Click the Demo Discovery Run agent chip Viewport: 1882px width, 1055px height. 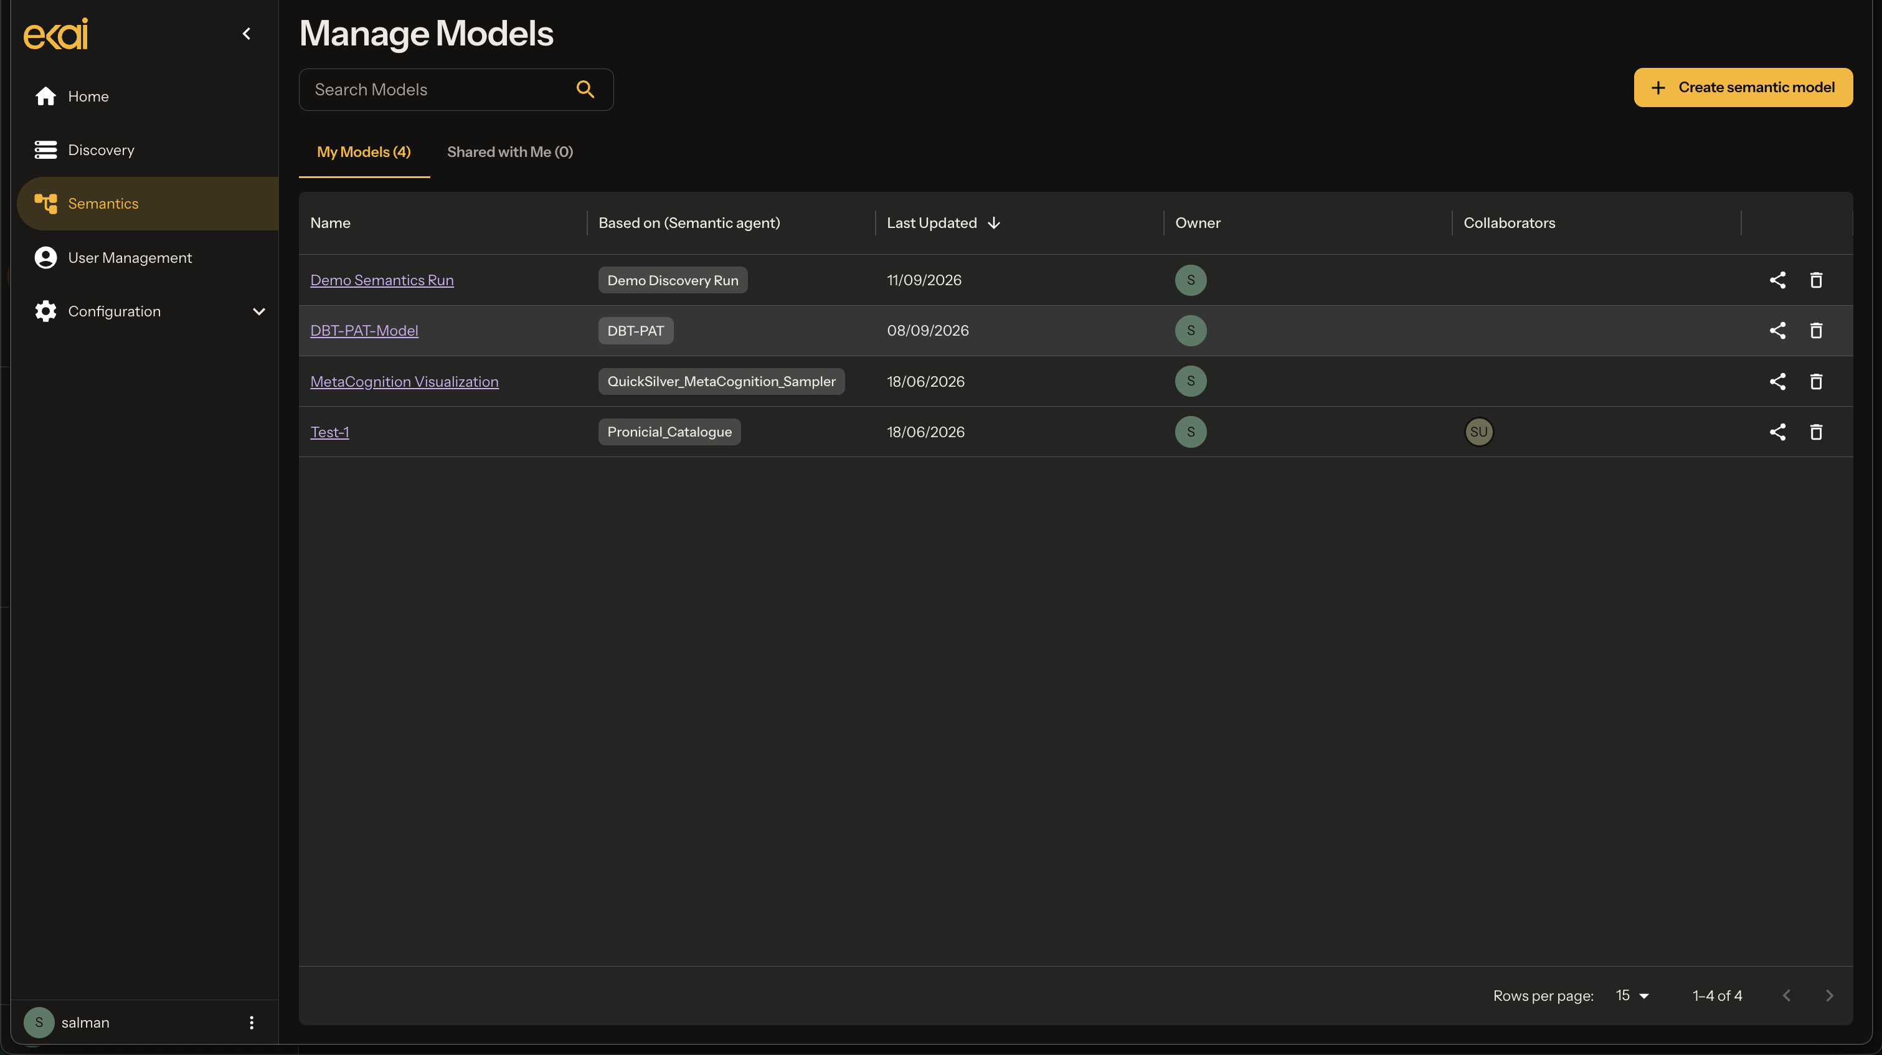[672, 280]
